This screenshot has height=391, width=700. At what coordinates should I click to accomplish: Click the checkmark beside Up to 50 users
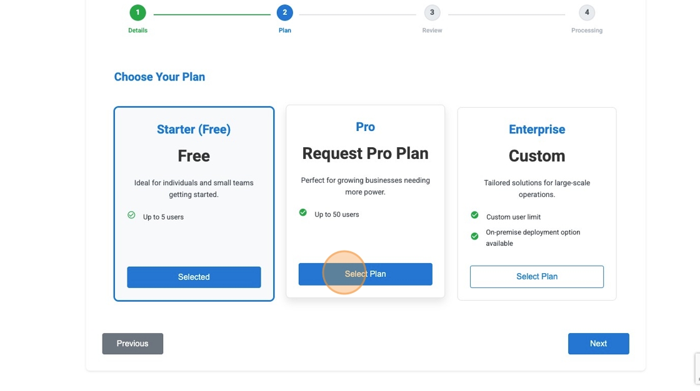click(x=302, y=212)
